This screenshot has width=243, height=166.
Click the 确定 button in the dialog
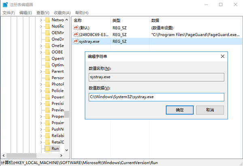click(179, 110)
